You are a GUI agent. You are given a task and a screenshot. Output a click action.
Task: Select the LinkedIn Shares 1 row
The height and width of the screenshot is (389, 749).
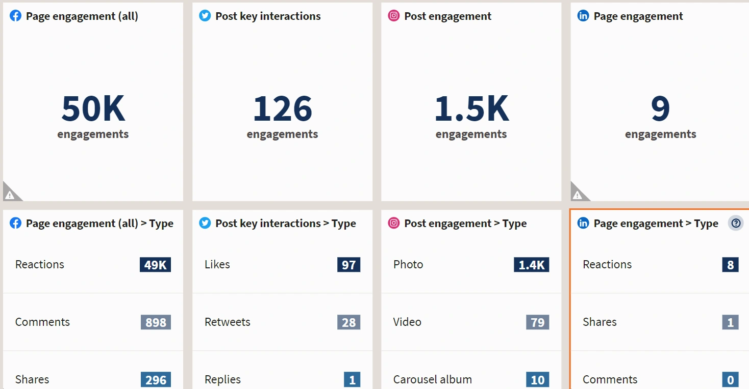pos(660,322)
